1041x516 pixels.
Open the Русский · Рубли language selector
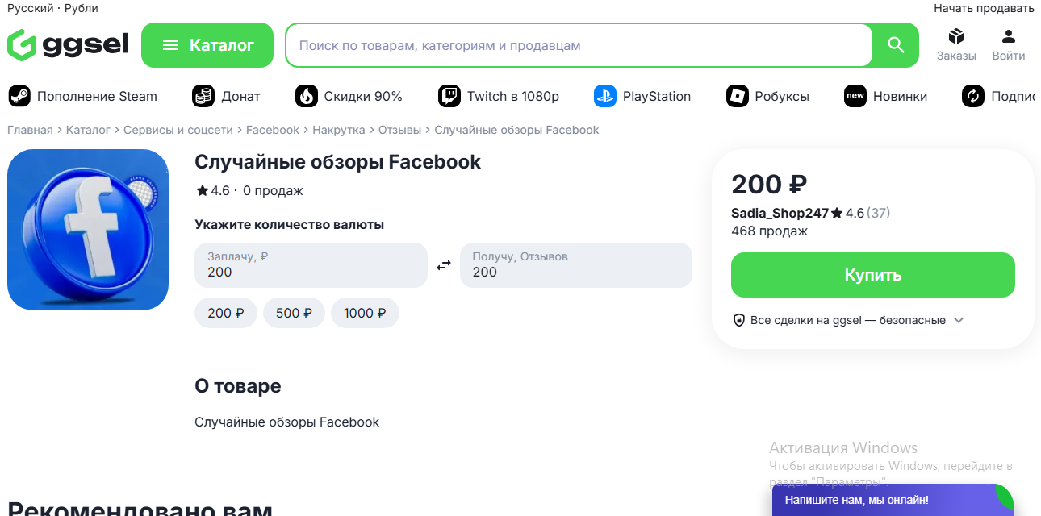[52, 8]
